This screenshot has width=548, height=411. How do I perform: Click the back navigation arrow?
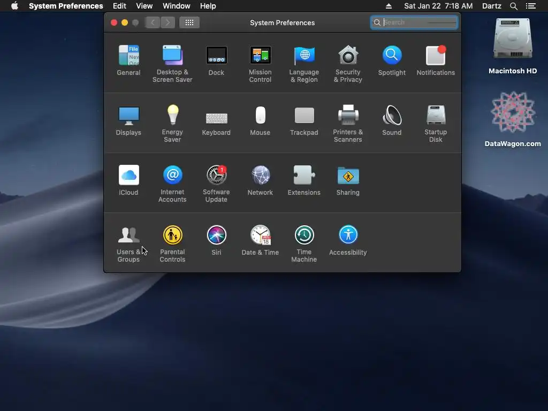click(153, 22)
